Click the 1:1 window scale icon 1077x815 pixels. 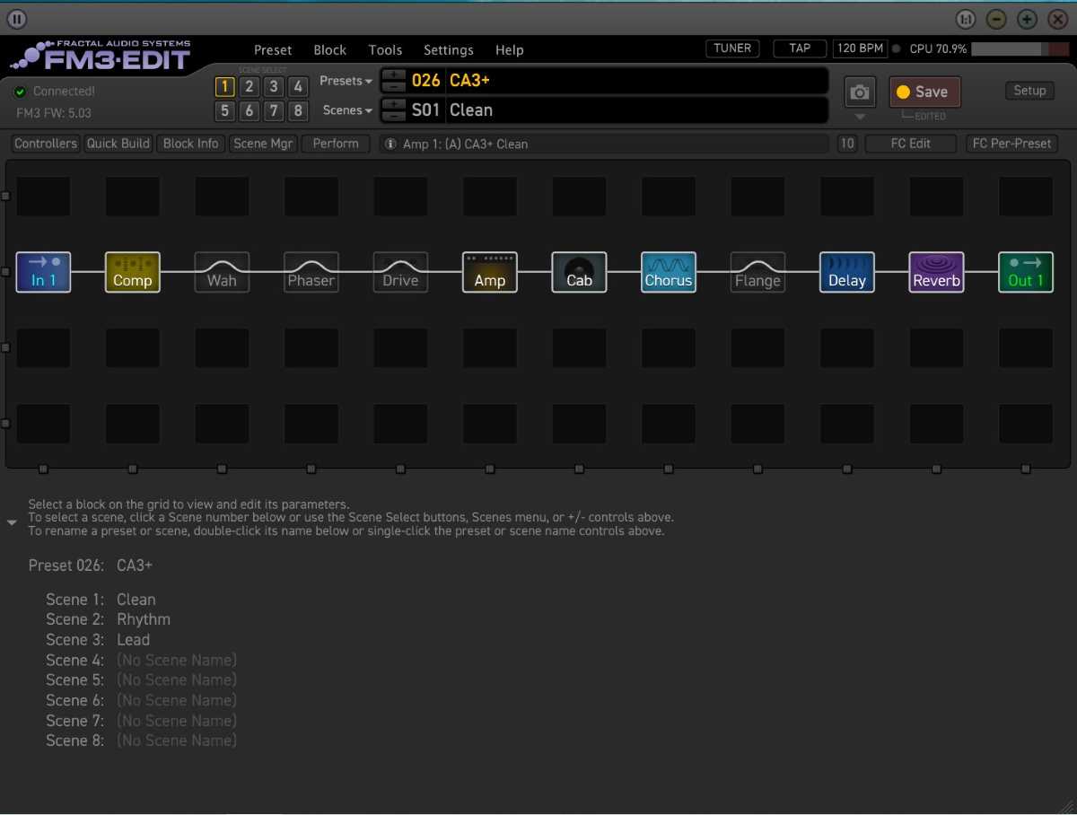(966, 19)
